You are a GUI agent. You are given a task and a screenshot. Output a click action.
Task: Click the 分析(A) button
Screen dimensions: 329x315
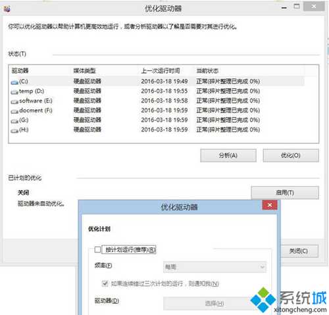tap(228, 155)
